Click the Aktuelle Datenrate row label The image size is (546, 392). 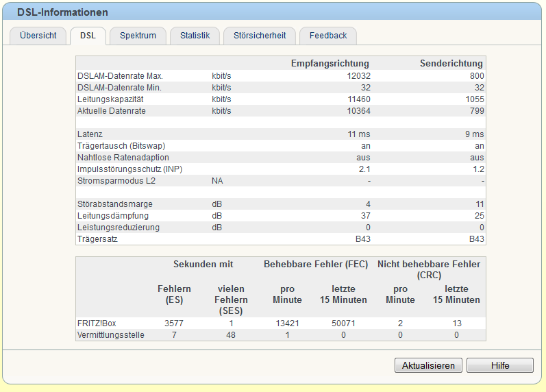pyautogui.click(x=112, y=111)
